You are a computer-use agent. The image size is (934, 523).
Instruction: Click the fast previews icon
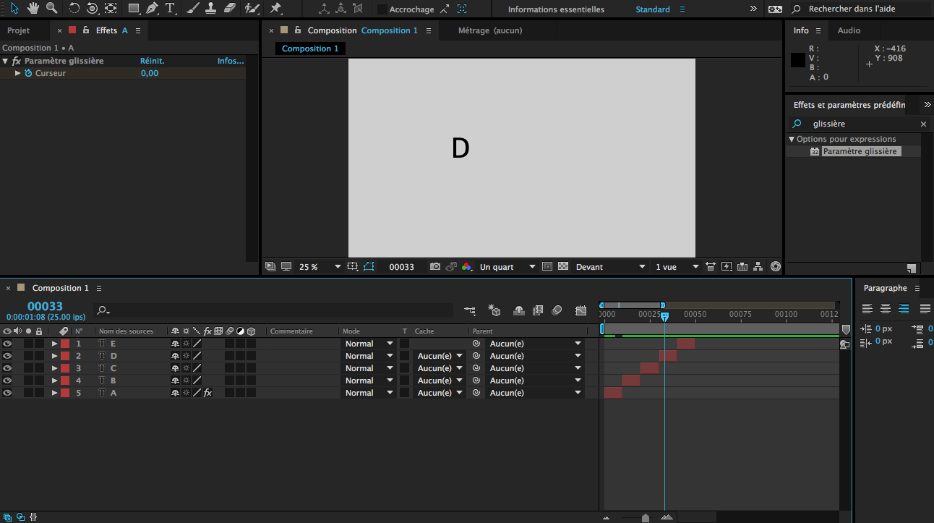pos(727,267)
